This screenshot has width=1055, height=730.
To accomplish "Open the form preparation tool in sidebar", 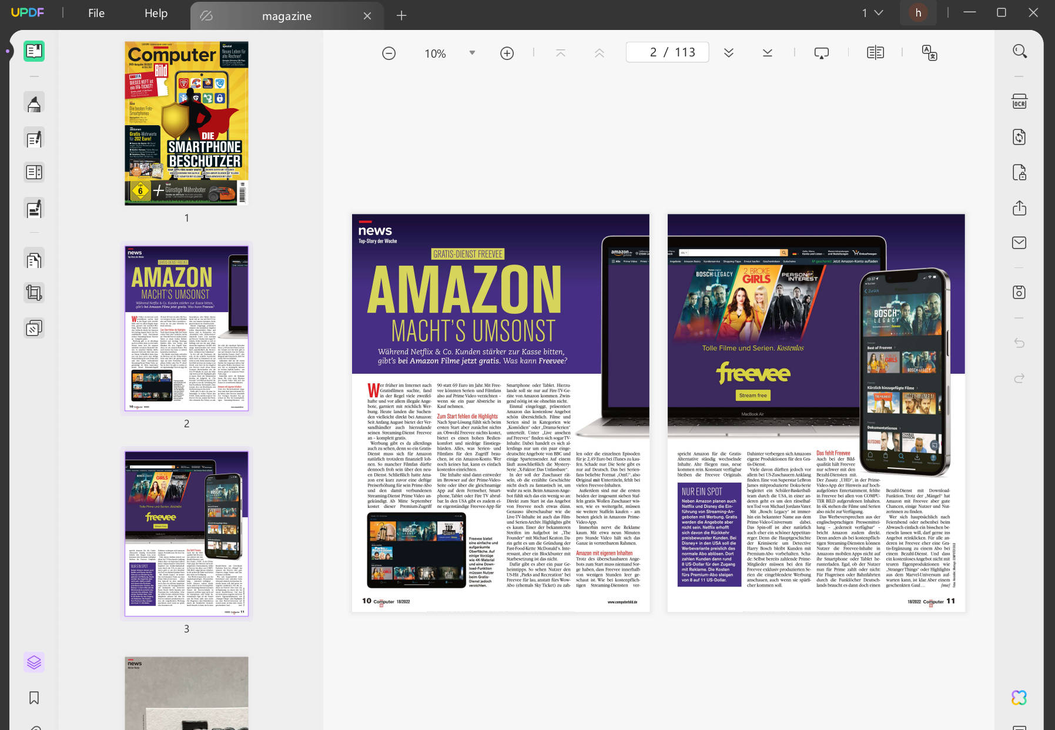I will 34,172.
